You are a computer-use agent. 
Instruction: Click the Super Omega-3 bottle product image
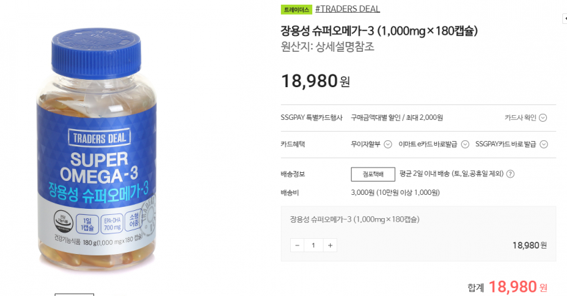[97, 148]
